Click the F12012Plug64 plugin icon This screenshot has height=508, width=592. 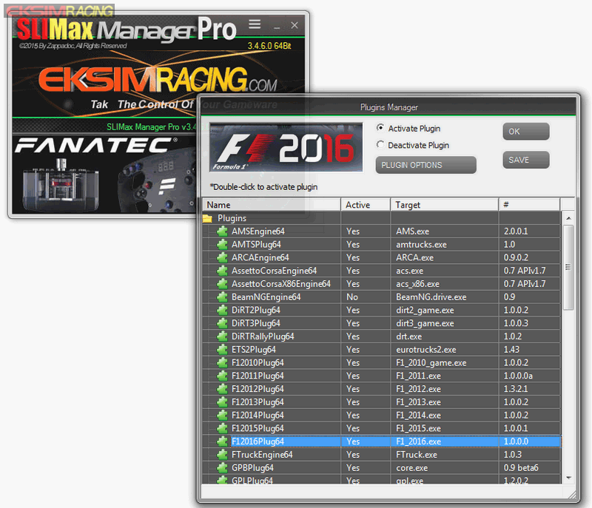(x=223, y=389)
